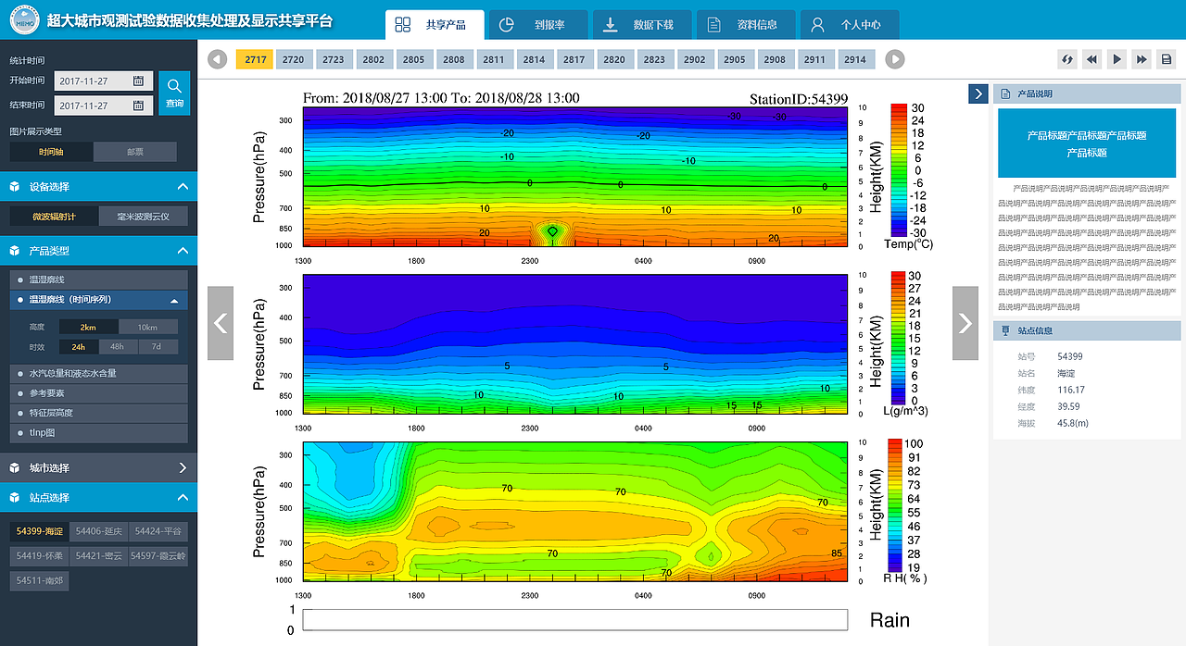This screenshot has height=646, width=1186.
Task: Select 时间轴 display type
Action: click(51, 152)
